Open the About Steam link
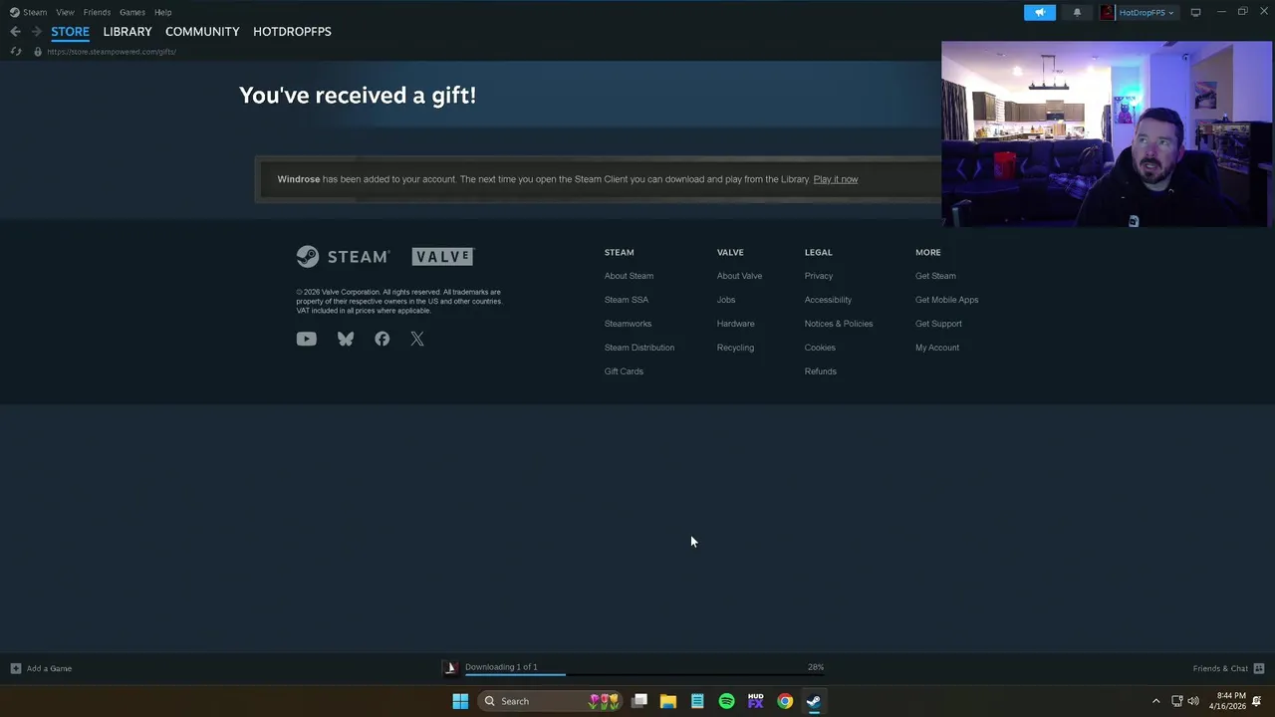 (x=629, y=276)
